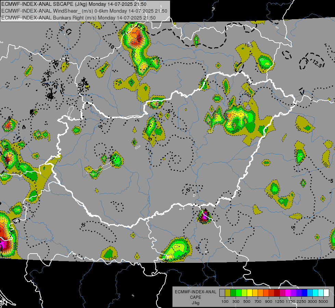Select the gray swatch in CAPE legend

coord(222,293)
